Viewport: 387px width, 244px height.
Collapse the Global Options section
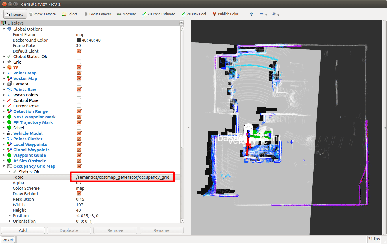click(x=4, y=29)
